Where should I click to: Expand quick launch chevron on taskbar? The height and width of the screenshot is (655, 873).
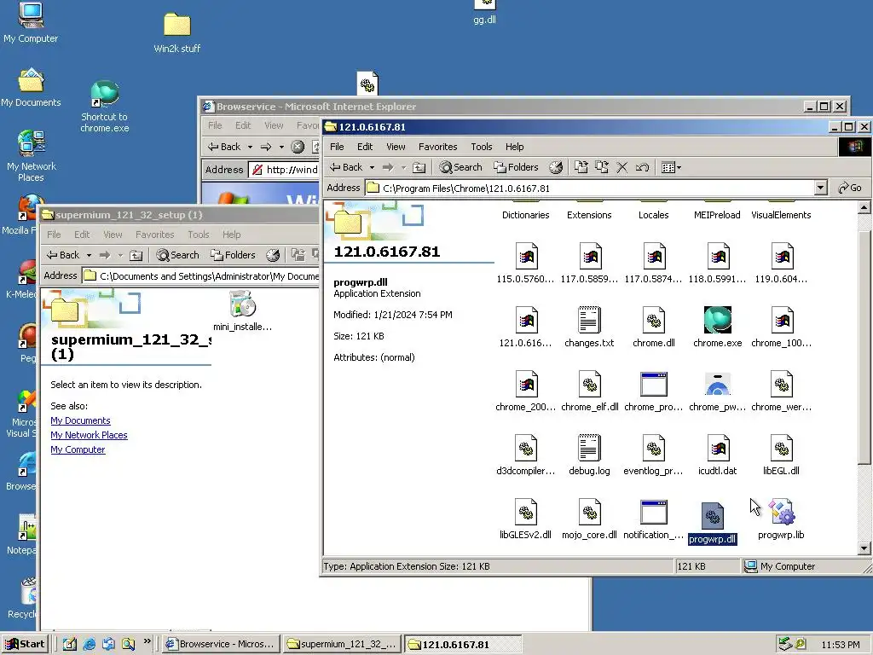click(147, 641)
